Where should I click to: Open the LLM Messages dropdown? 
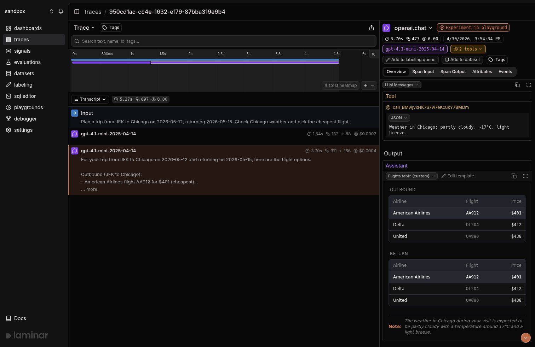point(402,85)
